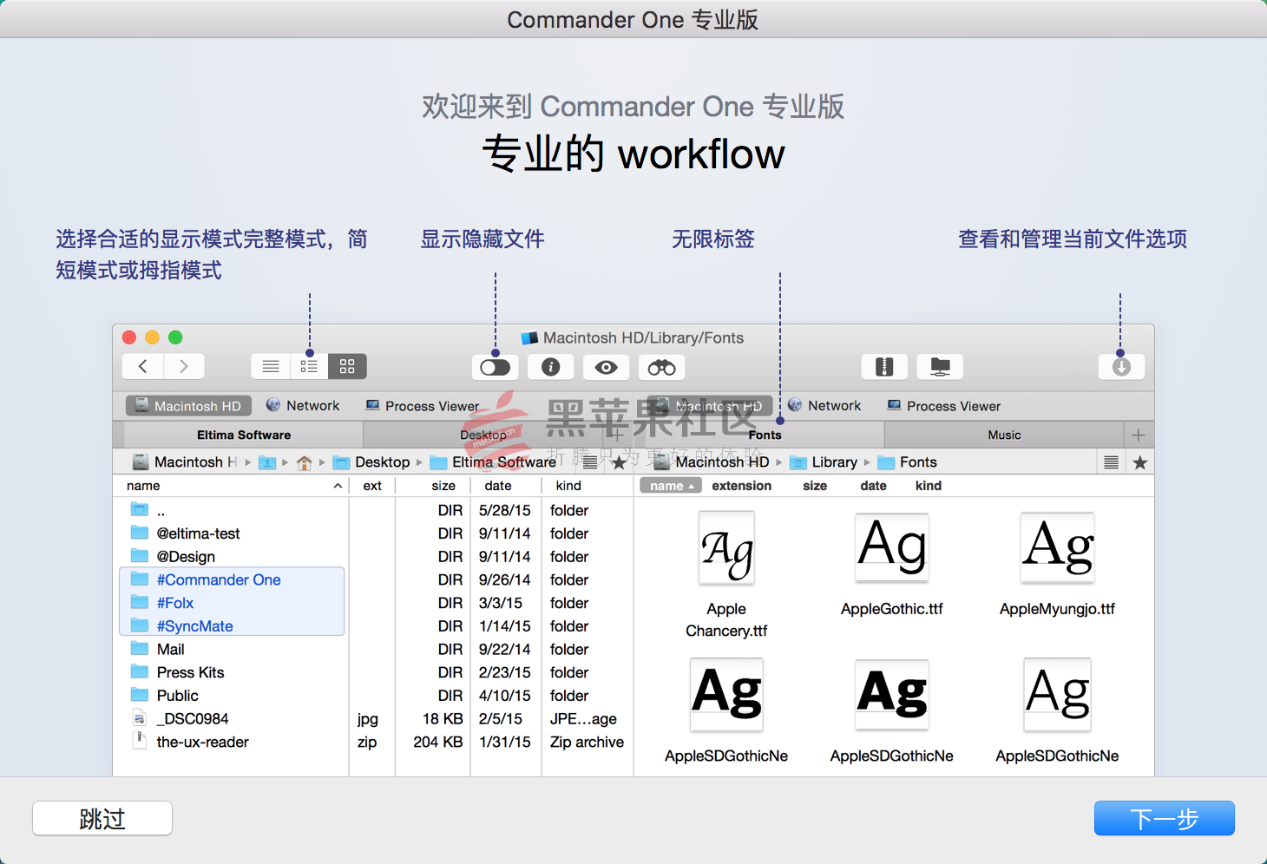The image size is (1267, 864).
Task: Sort right panel by date header
Action: click(873, 486)
